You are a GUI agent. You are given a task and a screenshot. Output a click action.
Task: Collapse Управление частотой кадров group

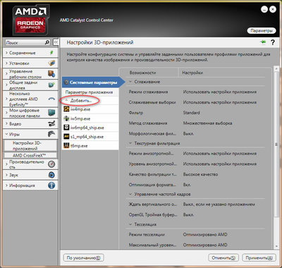[x=130, y=194]
